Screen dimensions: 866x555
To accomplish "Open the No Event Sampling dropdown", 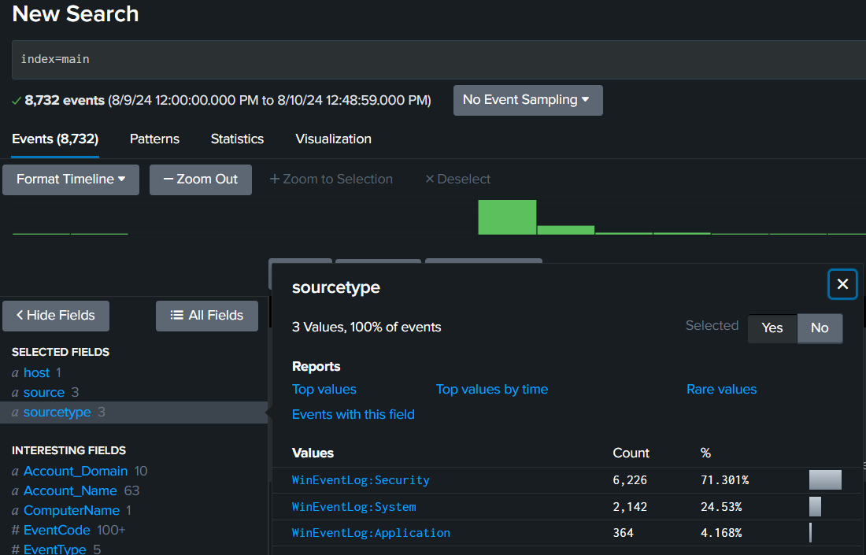I will (x=527, y=100).
